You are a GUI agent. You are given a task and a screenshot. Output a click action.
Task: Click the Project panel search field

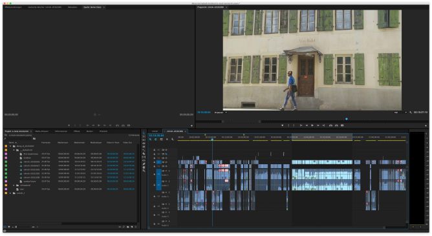[x=18, y=138]
